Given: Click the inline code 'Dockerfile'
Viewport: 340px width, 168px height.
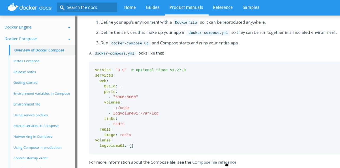Looking at the screenshot, I should [186, 23].
